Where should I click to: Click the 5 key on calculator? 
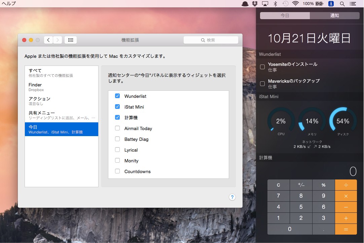point(301,207)
